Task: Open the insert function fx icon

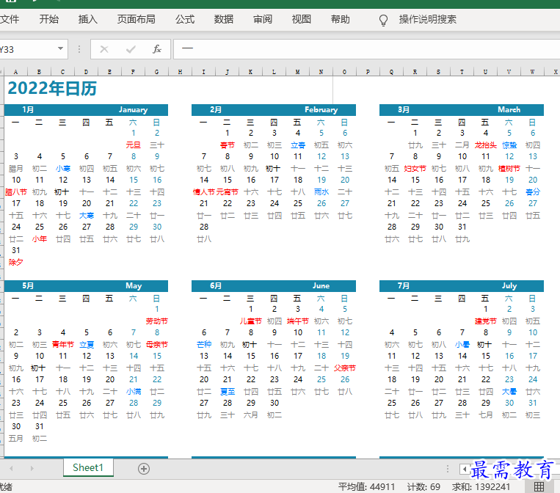Action: [157, 49]
